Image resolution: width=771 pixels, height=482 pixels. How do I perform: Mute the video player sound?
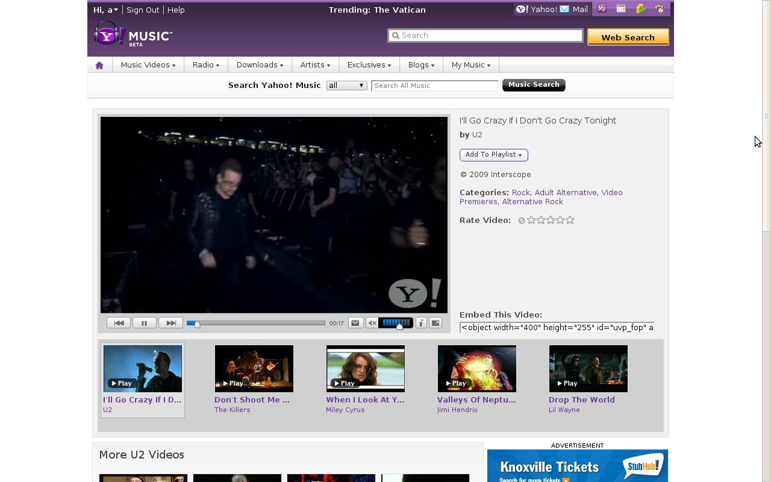click(x=372, y=323)
